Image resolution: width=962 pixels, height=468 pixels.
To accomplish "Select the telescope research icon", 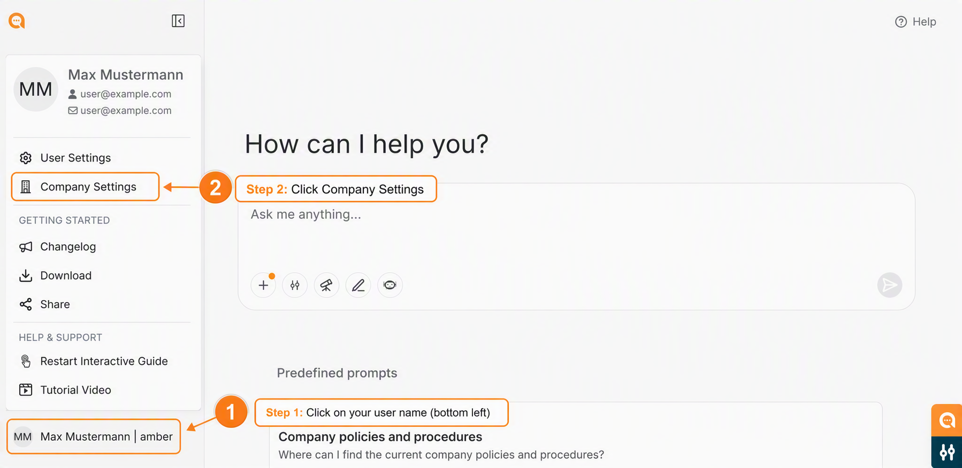I will click(326, 285).
